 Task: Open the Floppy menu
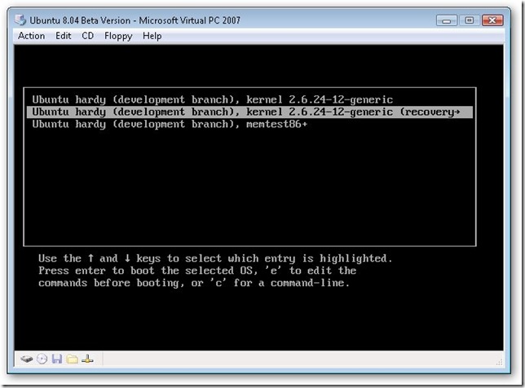(x=117, y=36)
